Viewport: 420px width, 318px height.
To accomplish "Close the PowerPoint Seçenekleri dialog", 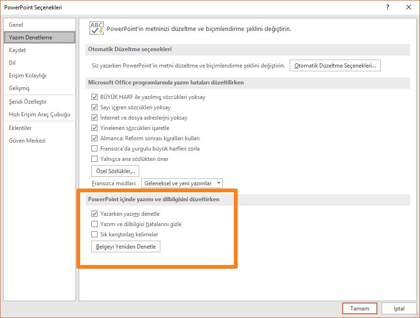I will click(409, 7).
